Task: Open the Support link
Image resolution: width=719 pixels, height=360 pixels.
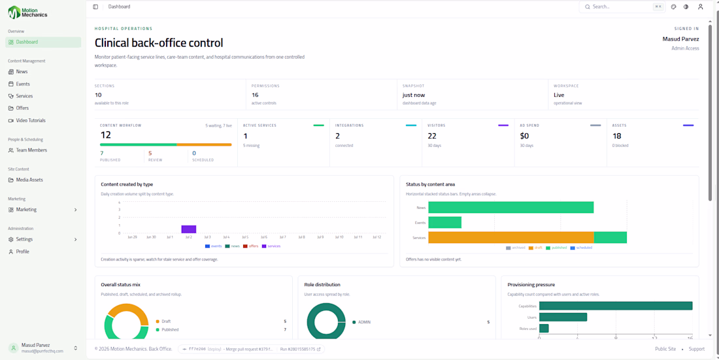Action: coord(697,349)
